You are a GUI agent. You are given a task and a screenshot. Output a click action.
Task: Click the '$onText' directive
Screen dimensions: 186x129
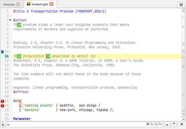[x=20, y=20]
